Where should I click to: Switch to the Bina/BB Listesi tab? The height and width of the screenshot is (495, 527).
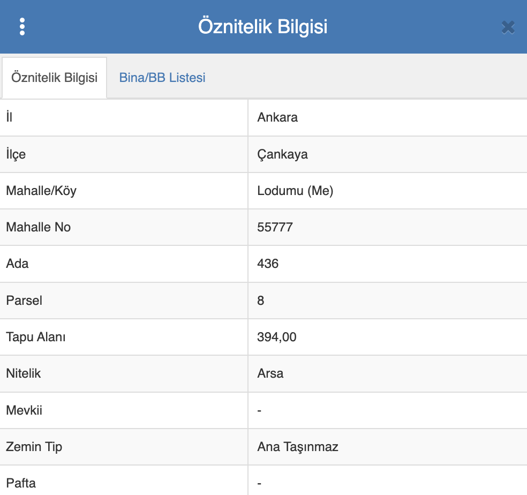tap(162, 78)
